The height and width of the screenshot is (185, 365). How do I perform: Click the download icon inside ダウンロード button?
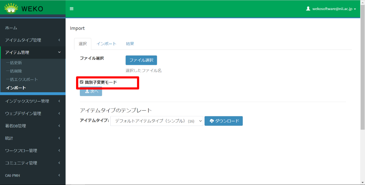(212, 121)
